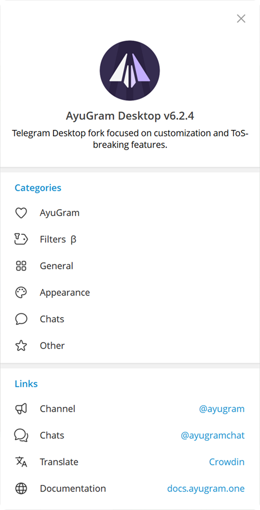
Task: Click the double-bubble Chats icon in Links
Action: click(21, 435)
